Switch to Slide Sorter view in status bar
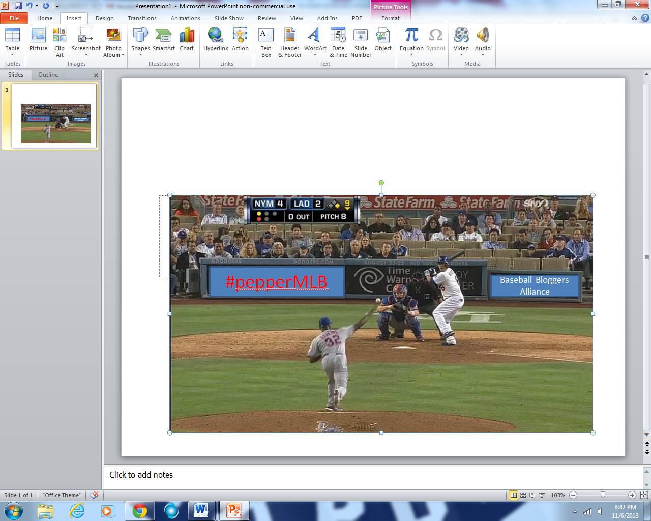651x521 pixels. coord(523,495)
